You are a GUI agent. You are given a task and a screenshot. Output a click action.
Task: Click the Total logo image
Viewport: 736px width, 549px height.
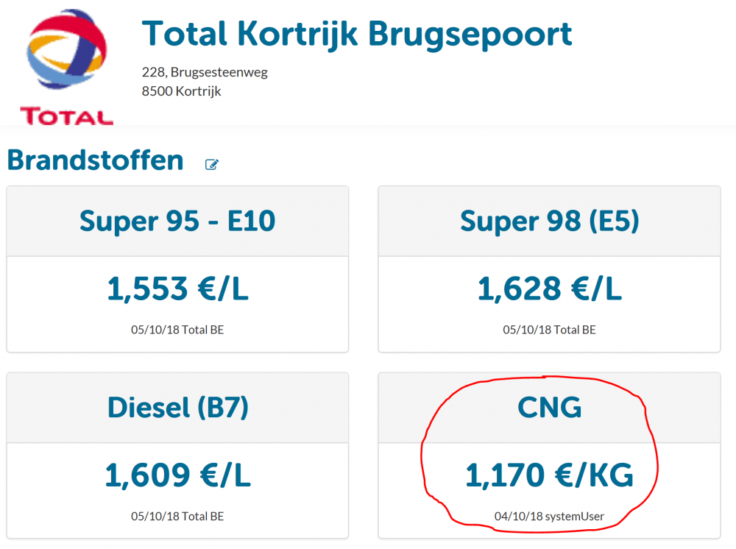[67, 67]
